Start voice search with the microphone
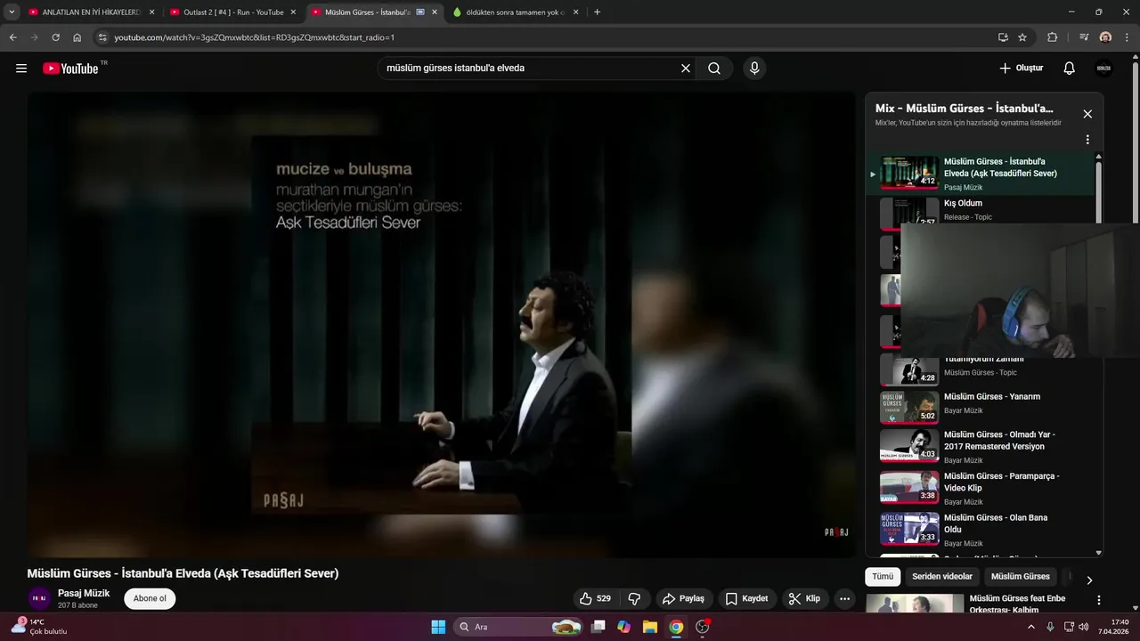This screenshot has width=1140, height=641. click(754, 69)
